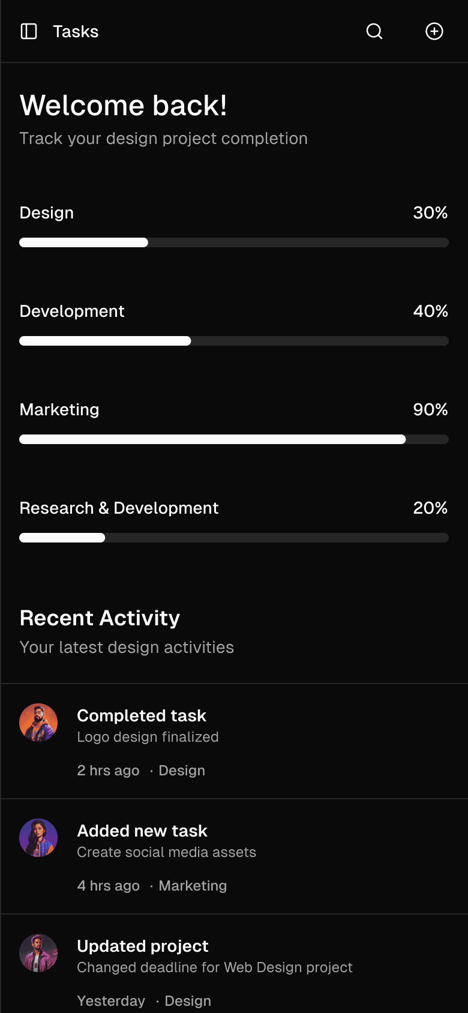Viewport: 468px width, 1013px height.
Task: Select the Design tag under Logo design finalized
Action: click(x=182, y=771)
